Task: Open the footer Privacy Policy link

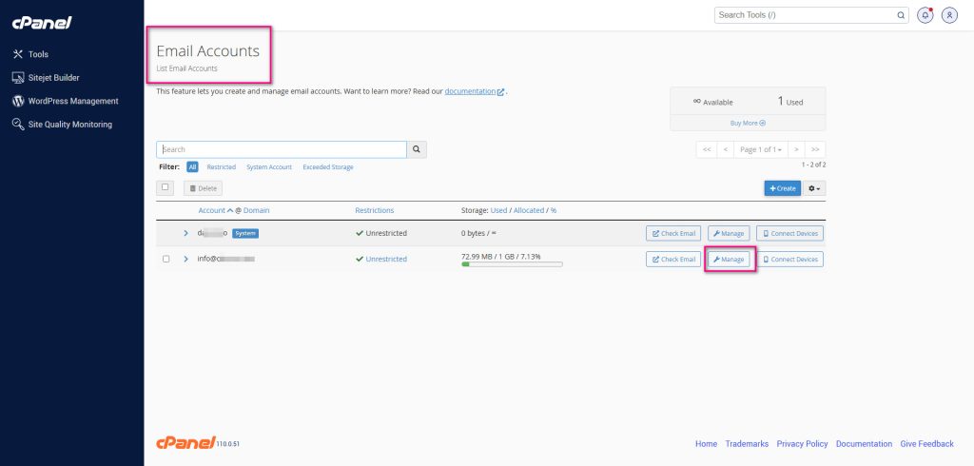Action: [802, 443]
